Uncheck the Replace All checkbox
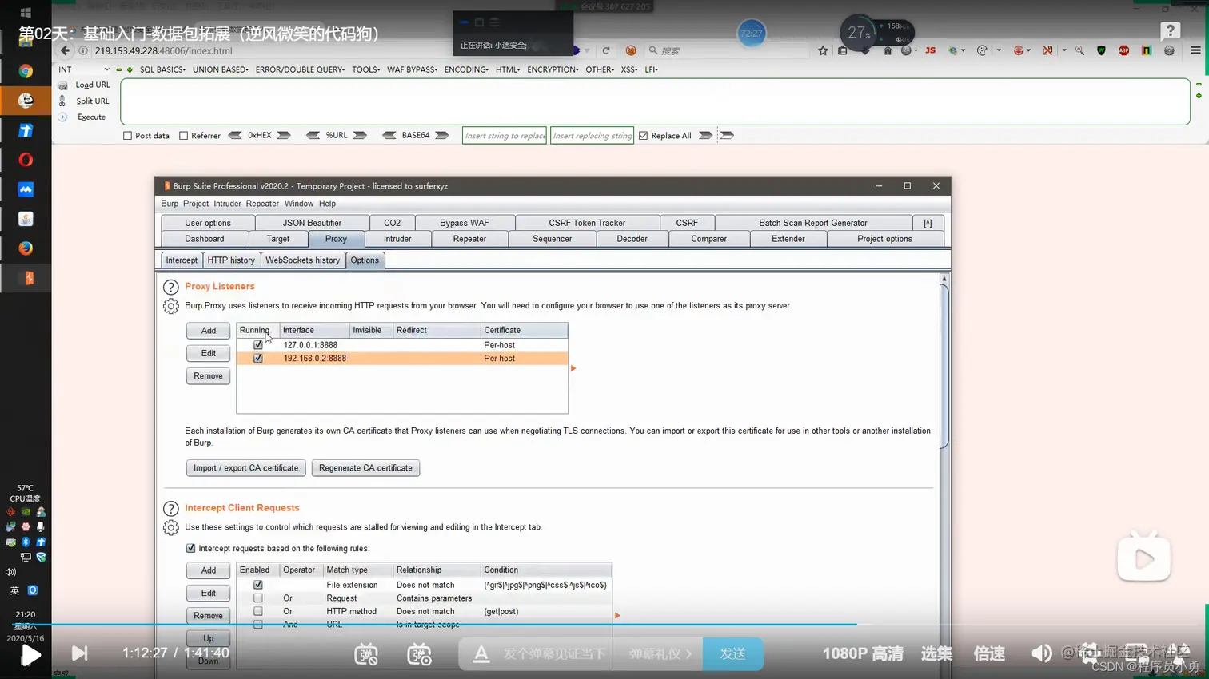This screenshot has width=1209, height=679. click(643, 136)
